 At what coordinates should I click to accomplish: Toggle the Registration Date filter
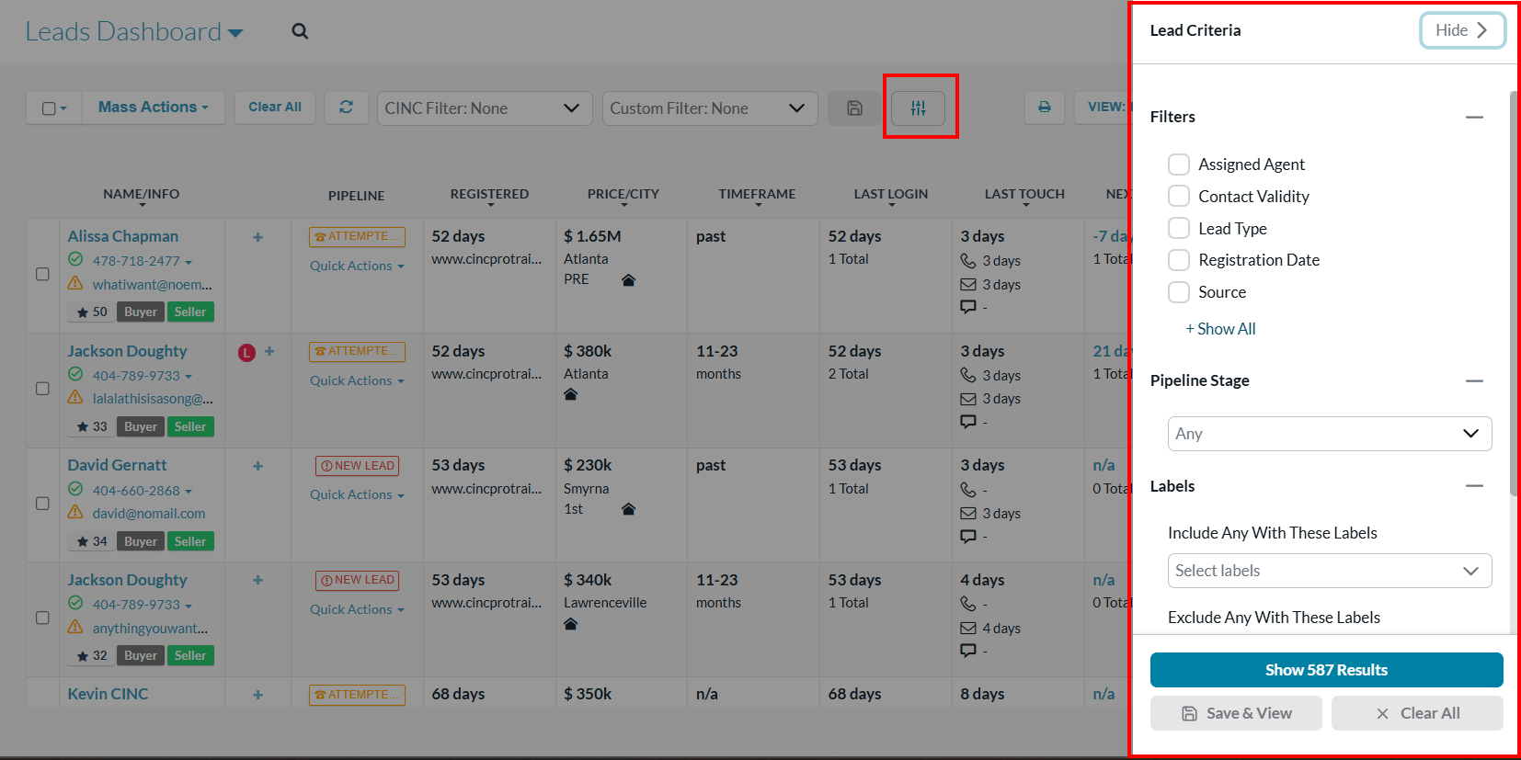click(1179, 260)
